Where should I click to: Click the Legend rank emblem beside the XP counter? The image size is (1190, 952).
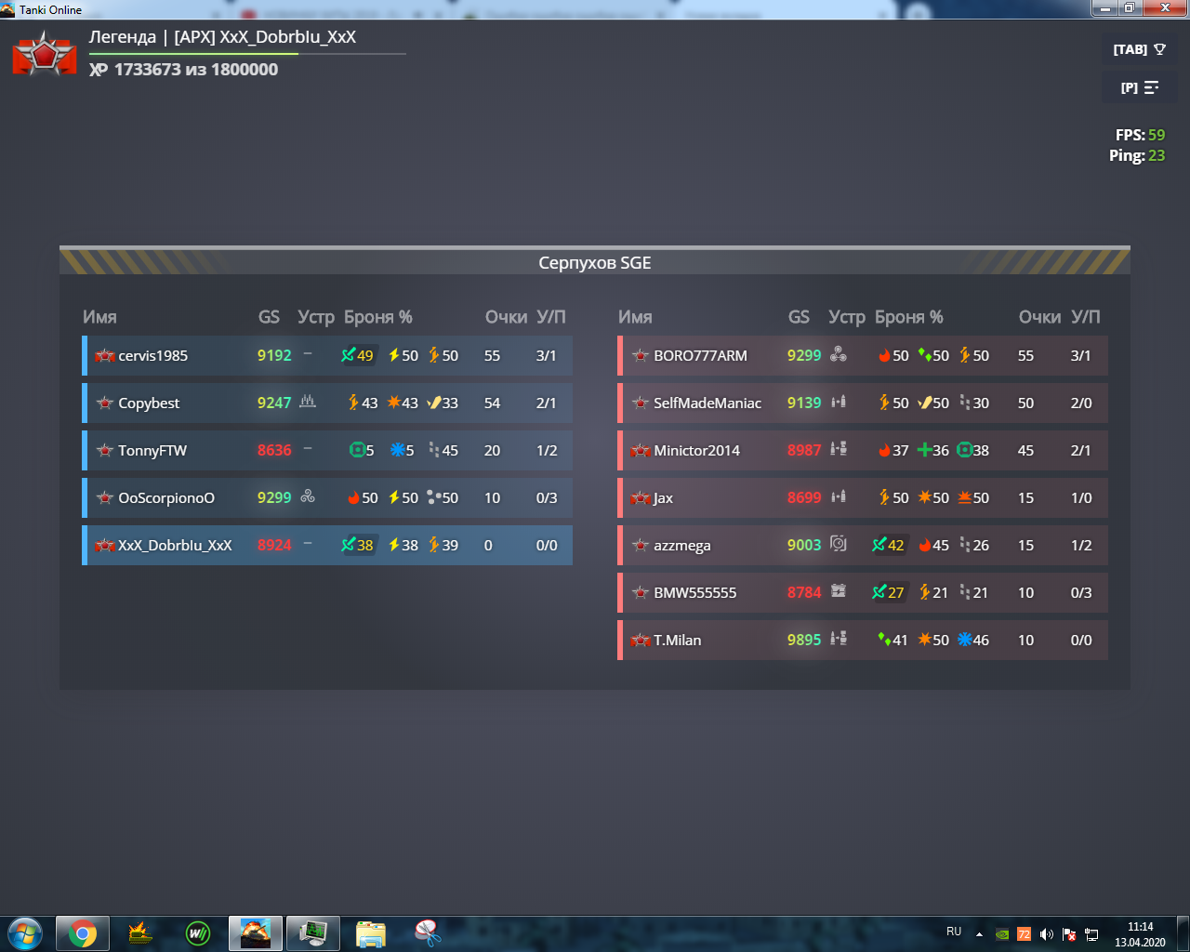point(45,53)
